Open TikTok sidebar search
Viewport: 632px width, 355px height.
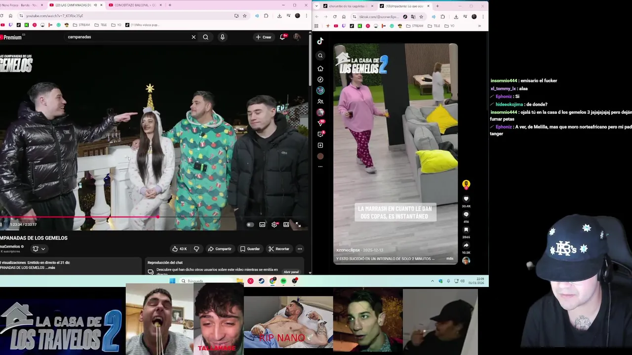point(320,56)
